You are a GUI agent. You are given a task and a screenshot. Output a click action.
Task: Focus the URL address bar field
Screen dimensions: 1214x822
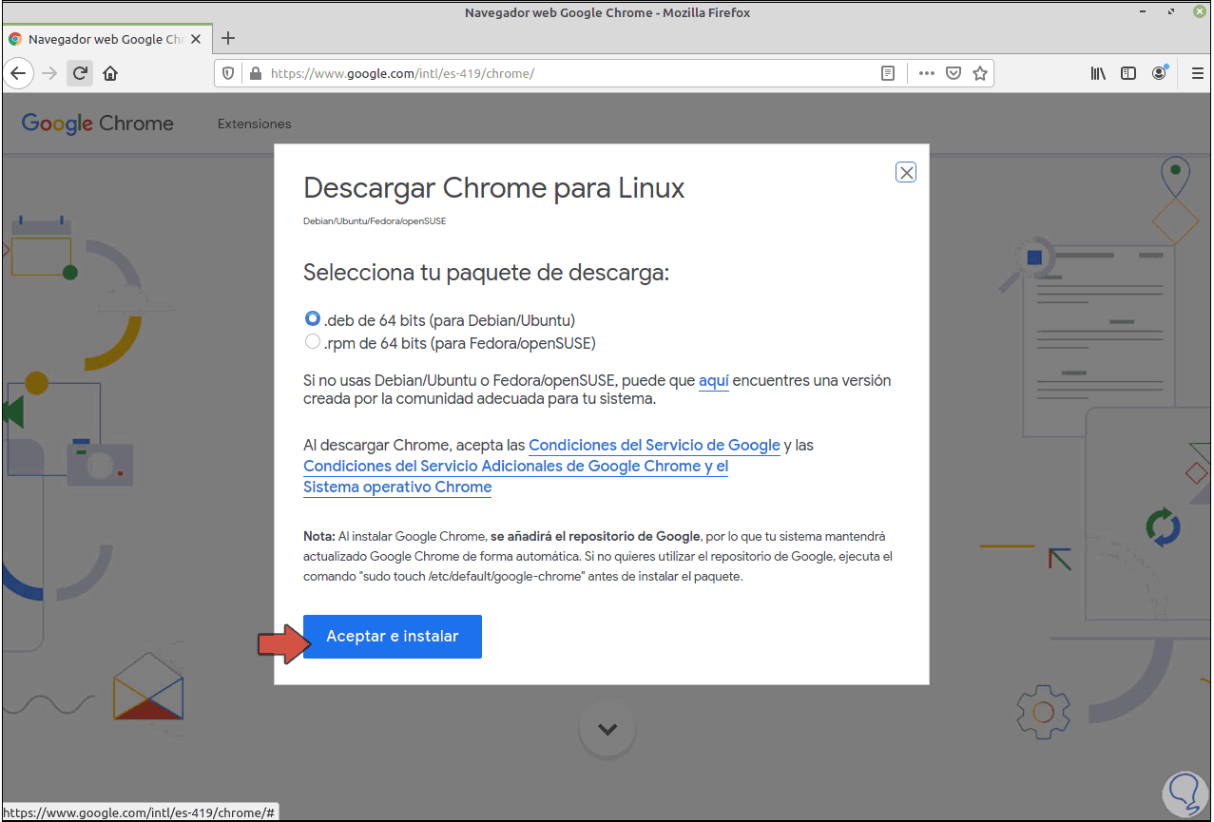point(570,73)
